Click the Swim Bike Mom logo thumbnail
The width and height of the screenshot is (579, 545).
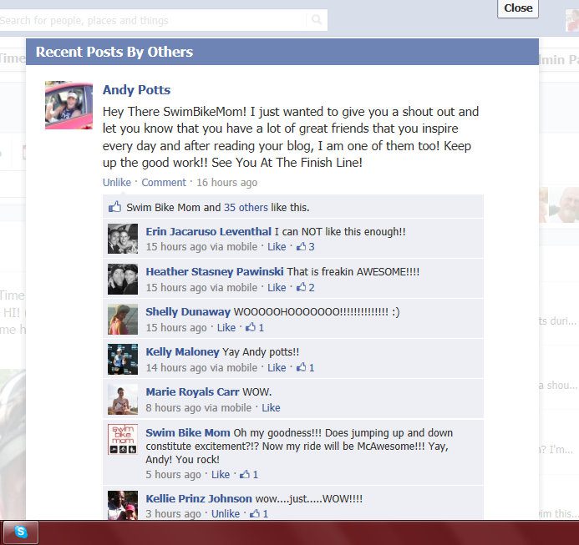123,439
